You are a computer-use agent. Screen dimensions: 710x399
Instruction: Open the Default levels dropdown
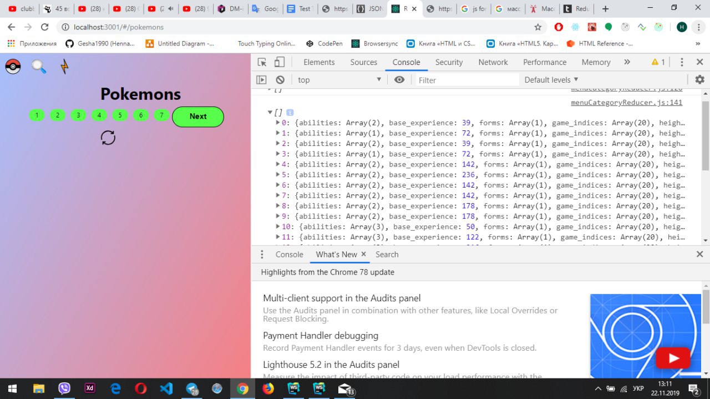point(551,80)
